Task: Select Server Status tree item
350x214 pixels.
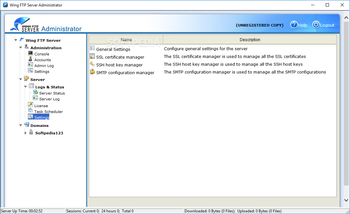Action: (52, 93)
